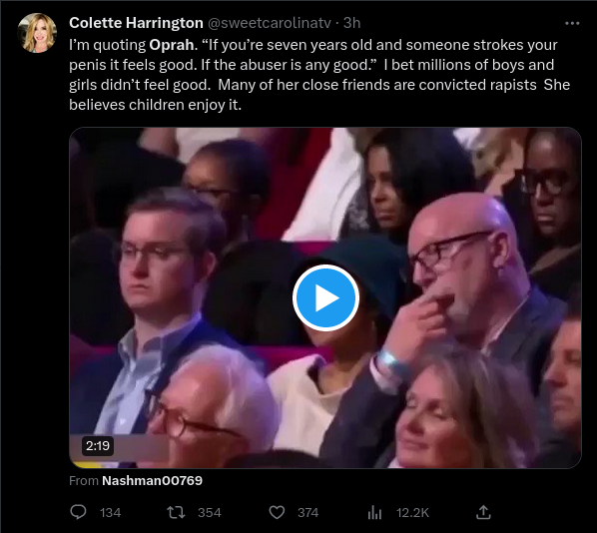This screenshot has width=597, height=533.
Task: Click the tweet text to open thread
Action: (x=319, y=75)
